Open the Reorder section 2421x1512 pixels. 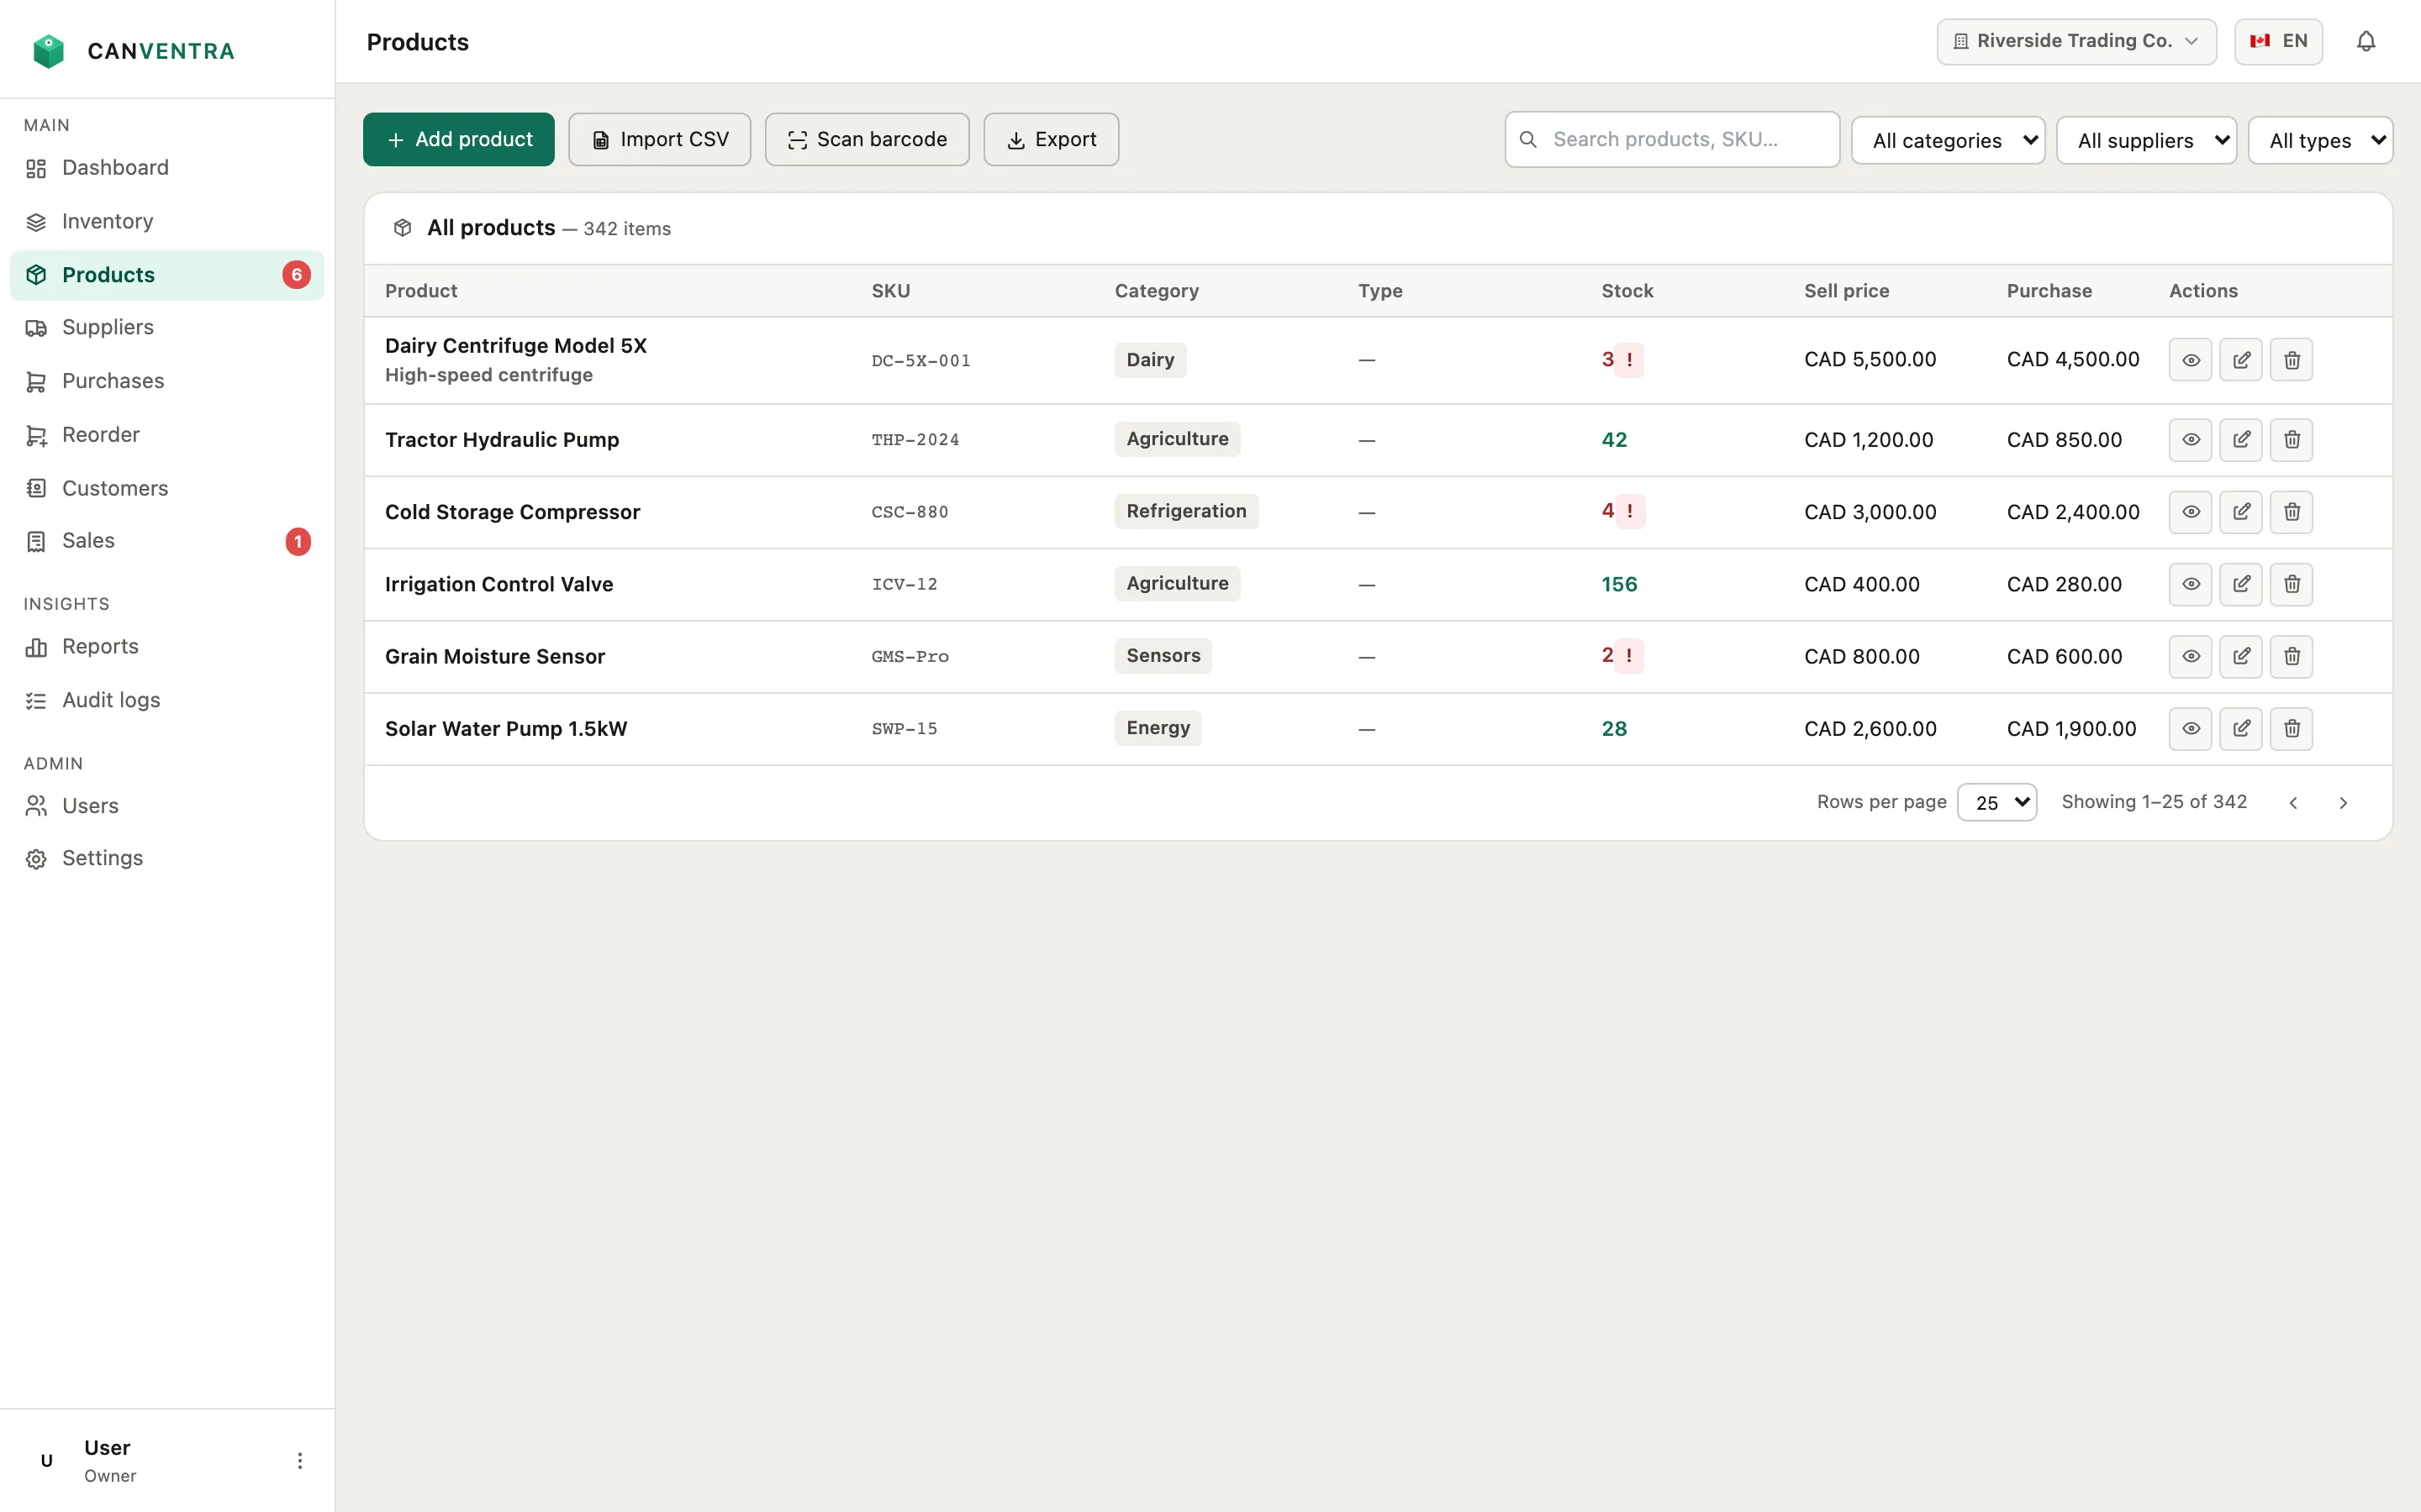point(167,435)
